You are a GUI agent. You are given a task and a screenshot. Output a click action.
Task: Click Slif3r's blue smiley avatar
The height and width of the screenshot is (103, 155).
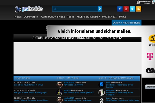tap(102, 85)
